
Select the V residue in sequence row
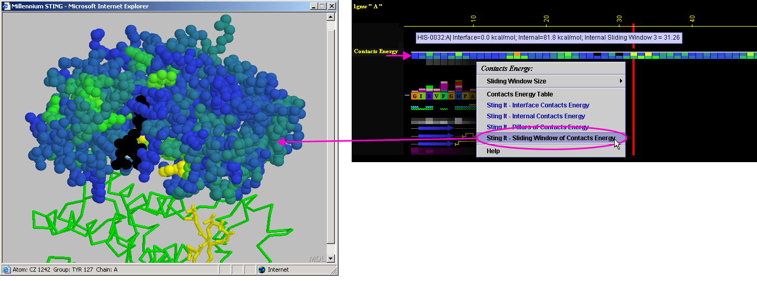437,96
